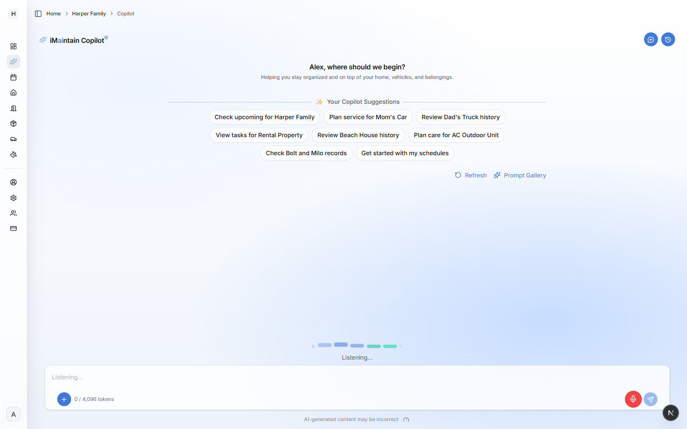687x429 pixels.
Task: Open the belongings package icon
Action: click(x=13, y=123)
